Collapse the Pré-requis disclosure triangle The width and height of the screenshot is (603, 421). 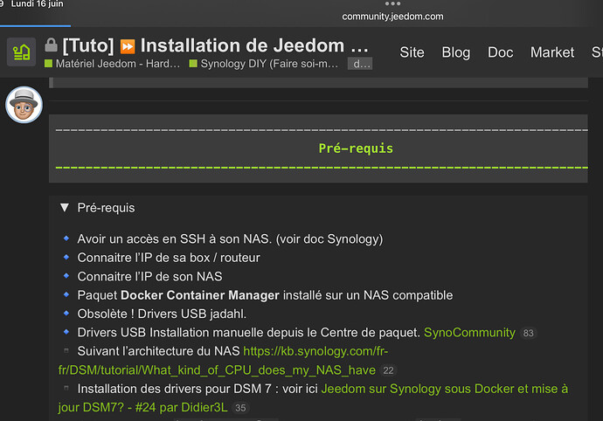[65, 208]
